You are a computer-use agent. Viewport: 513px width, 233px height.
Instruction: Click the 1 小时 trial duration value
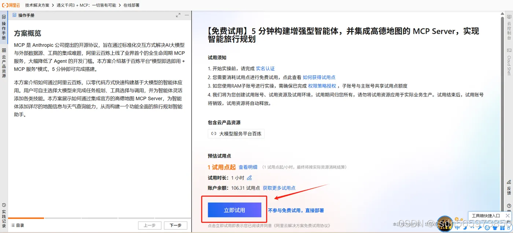tap(237, 178)
